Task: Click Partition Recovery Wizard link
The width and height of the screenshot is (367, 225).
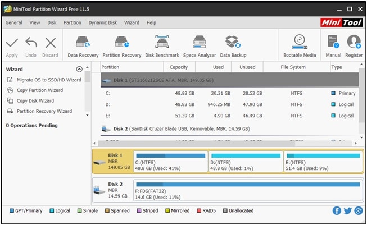Action: 44,111
